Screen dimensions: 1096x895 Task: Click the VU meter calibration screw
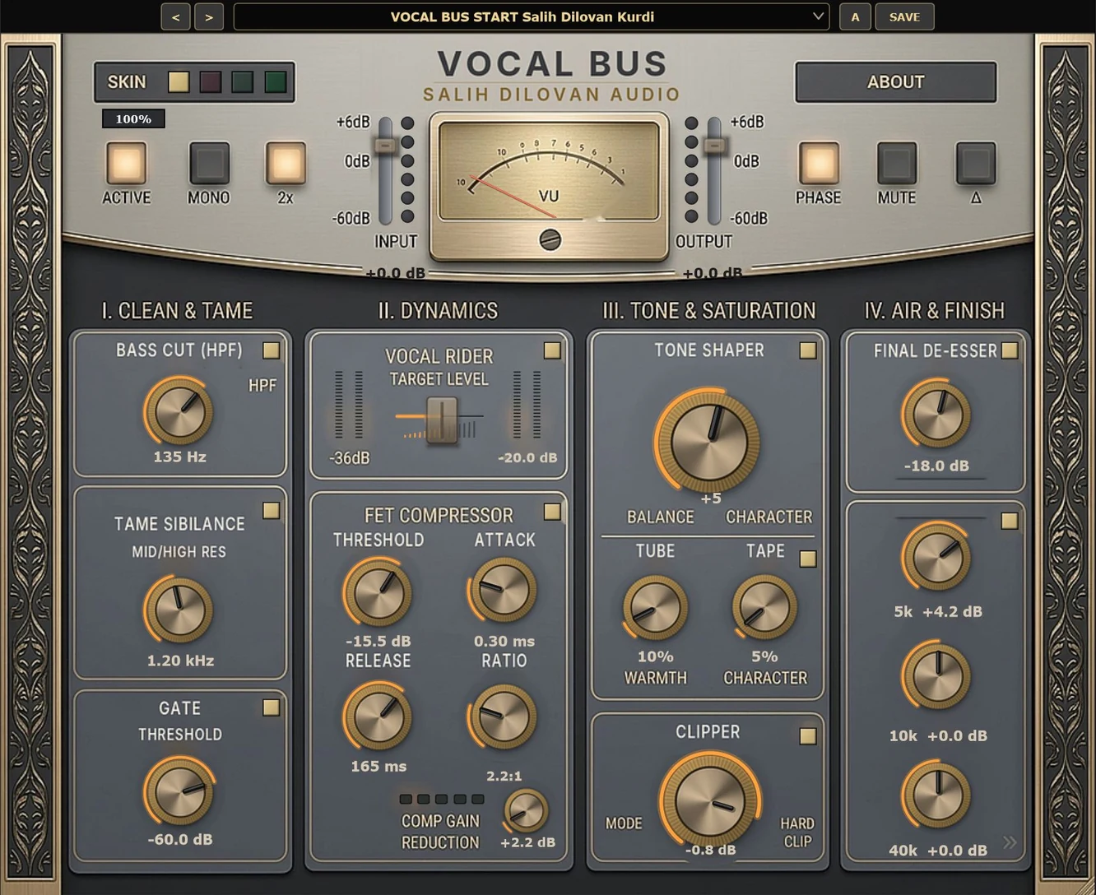pos(550,239)
